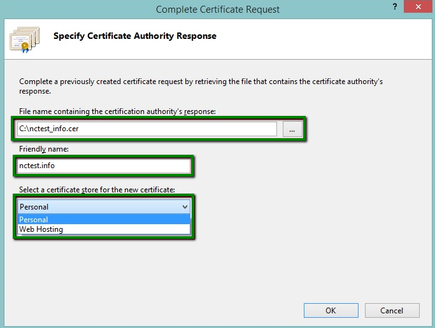Click the Select a certificate store label

(97, 190)
